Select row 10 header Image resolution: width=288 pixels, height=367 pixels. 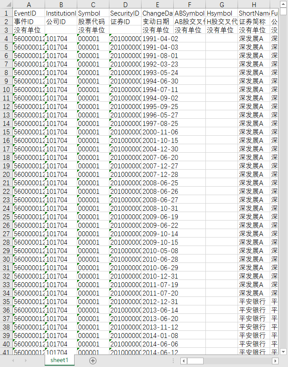click(x=6, y=89)
